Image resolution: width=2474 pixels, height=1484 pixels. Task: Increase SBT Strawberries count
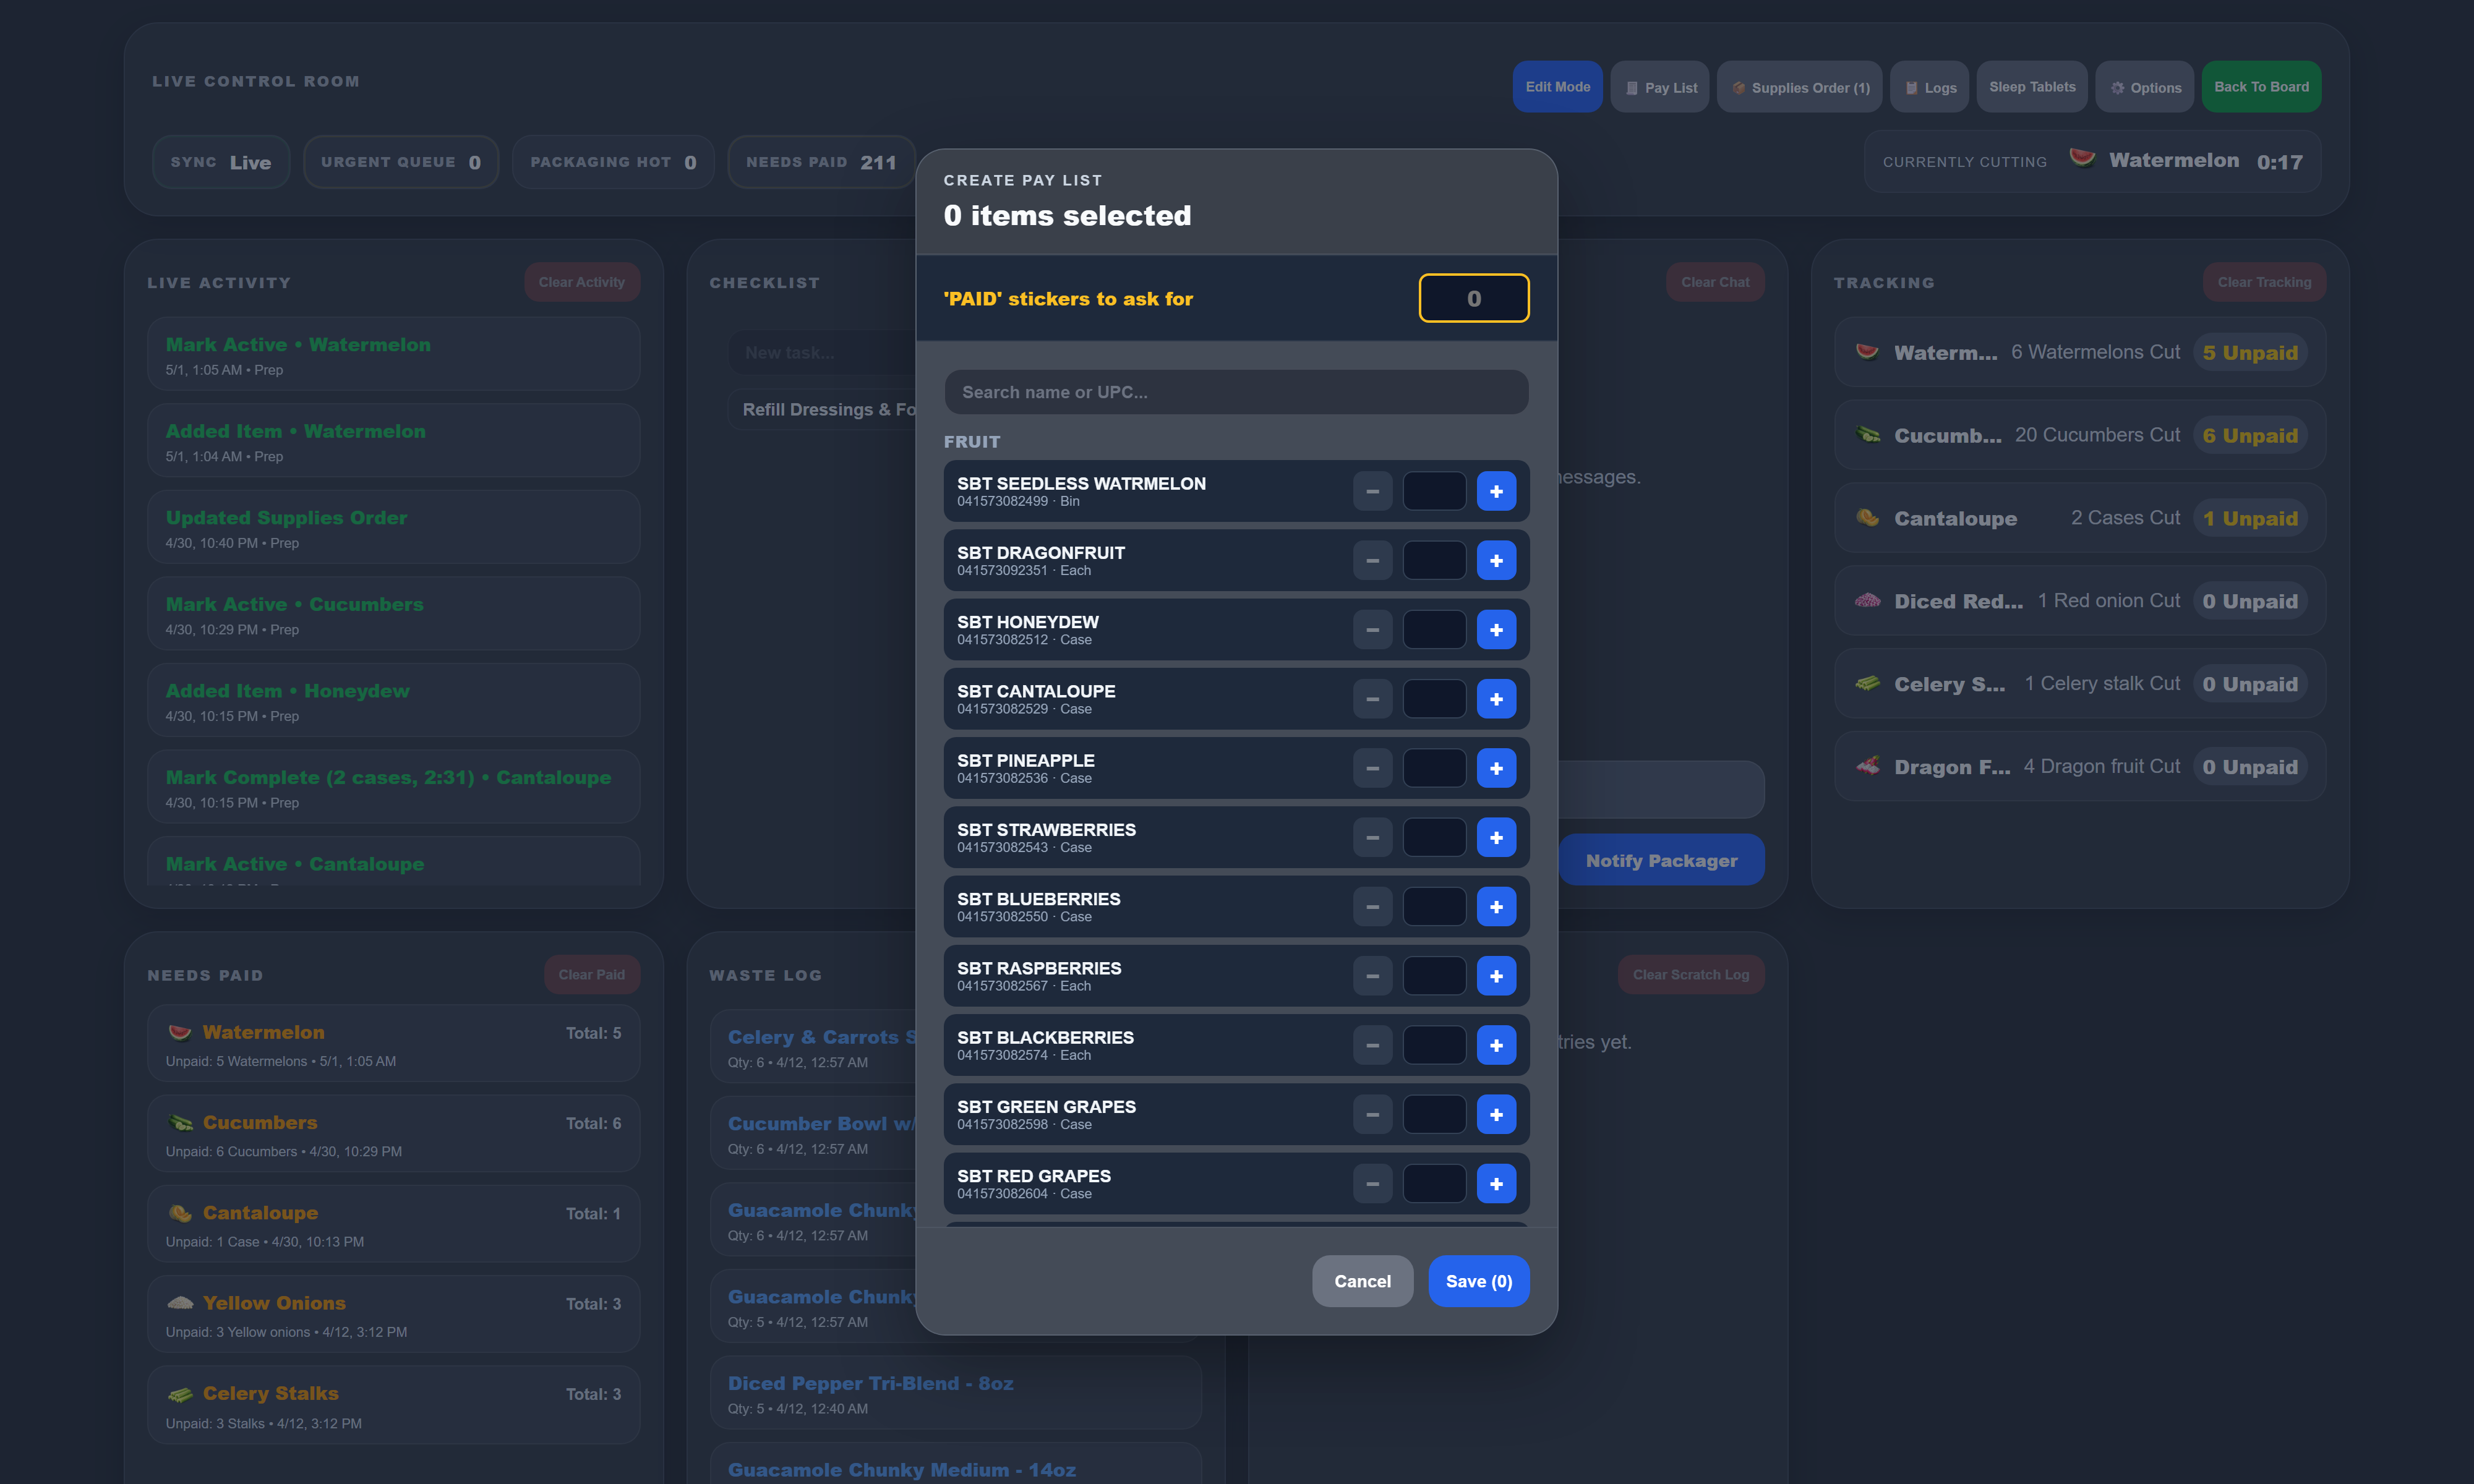[1496, 837]
